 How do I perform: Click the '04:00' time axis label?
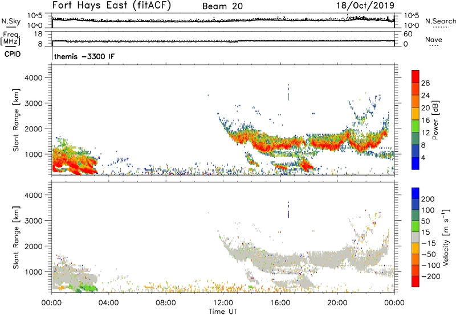click(x=109, y=303)
